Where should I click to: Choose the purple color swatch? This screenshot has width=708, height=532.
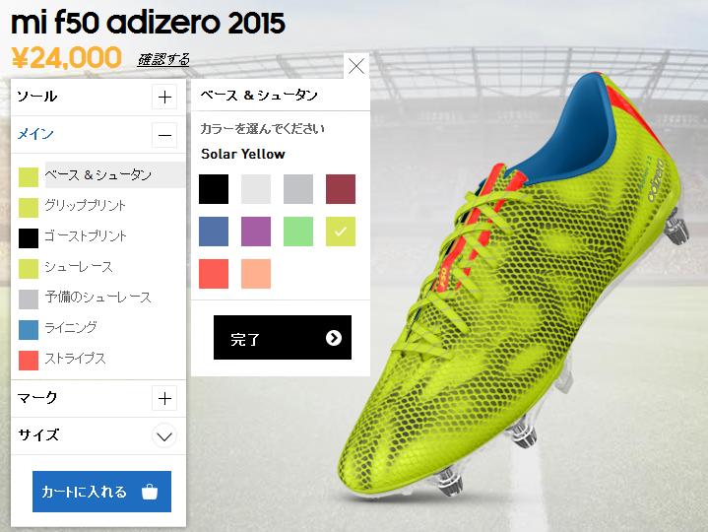(x=256, y=232)
